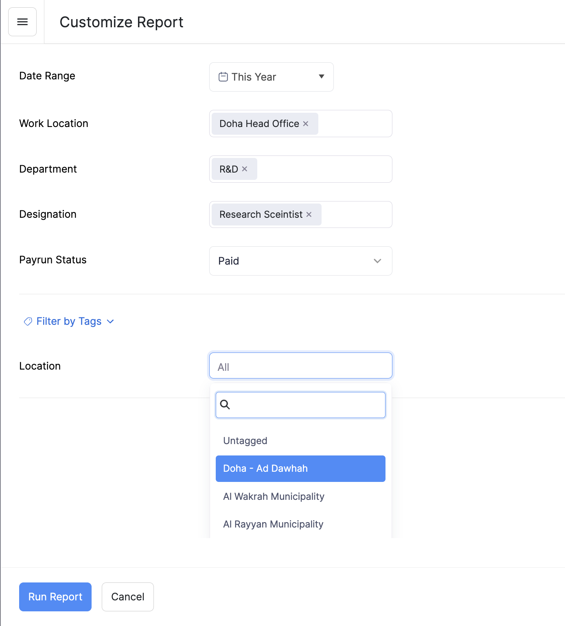Click the location search input box

[x=300, y=405]
